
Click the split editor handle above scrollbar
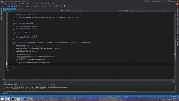coord(175,13)
